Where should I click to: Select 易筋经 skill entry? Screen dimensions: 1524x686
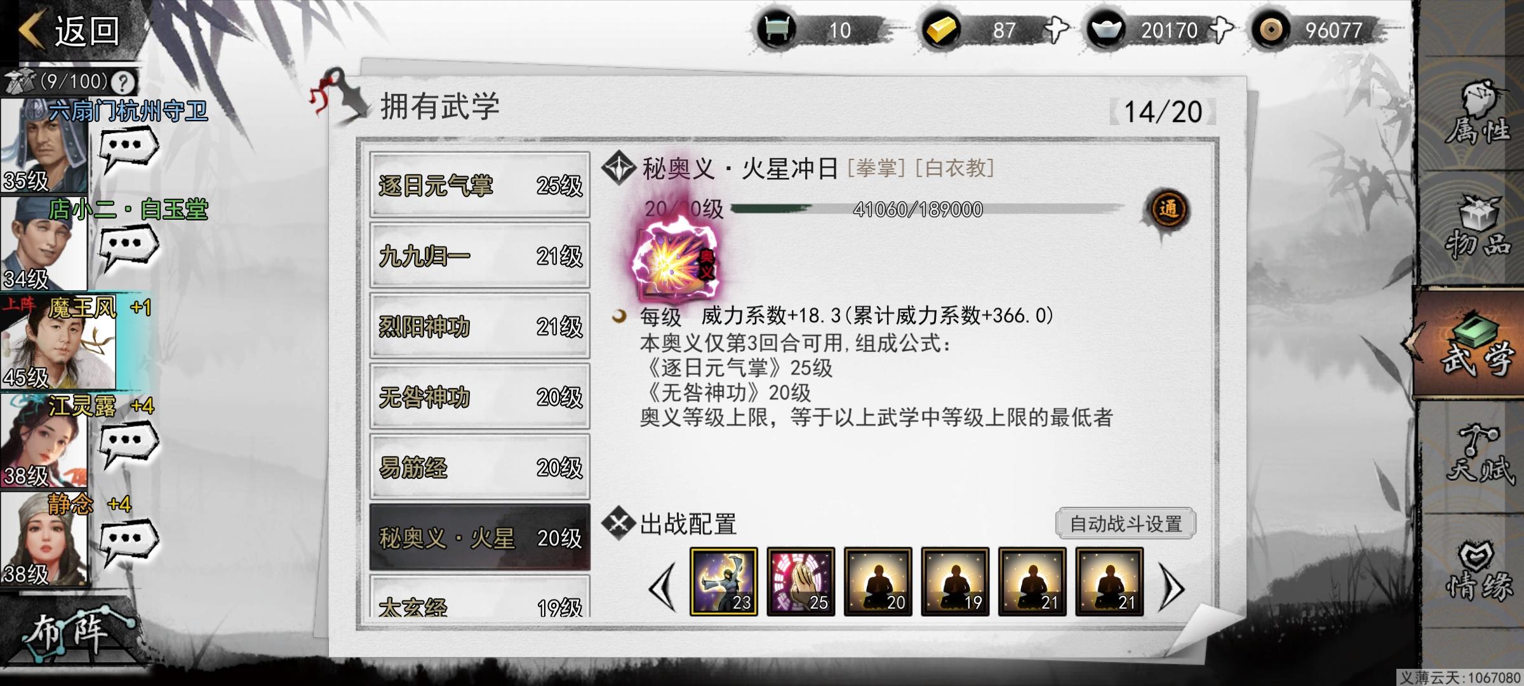tap(479, 467)
